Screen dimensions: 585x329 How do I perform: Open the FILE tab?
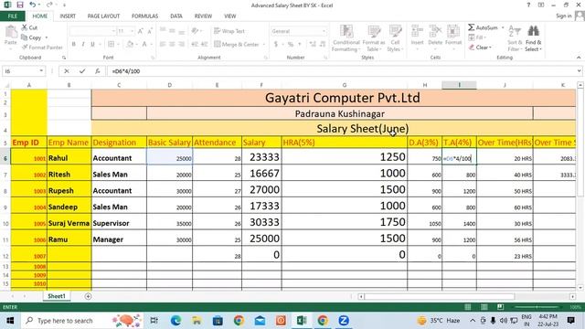12,16
